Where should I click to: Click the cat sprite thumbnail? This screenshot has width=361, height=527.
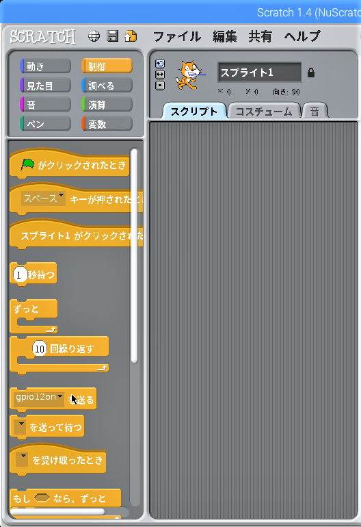[190, 75]
